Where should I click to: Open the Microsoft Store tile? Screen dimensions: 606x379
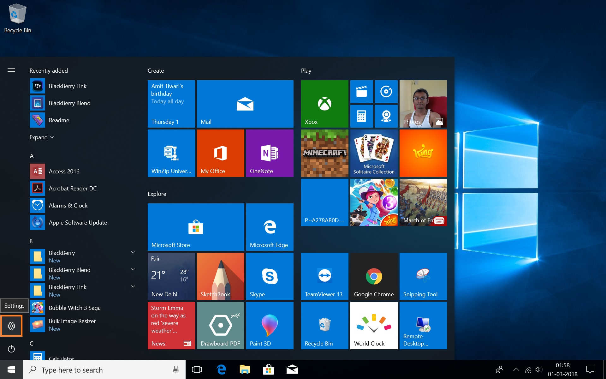pyautogui.click(x=196, y=227)
